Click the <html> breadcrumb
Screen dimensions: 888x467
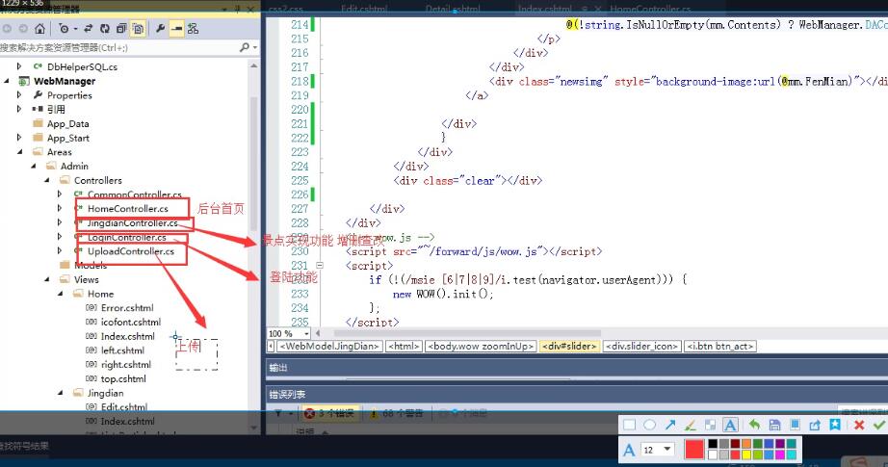[x=404, y=346]
